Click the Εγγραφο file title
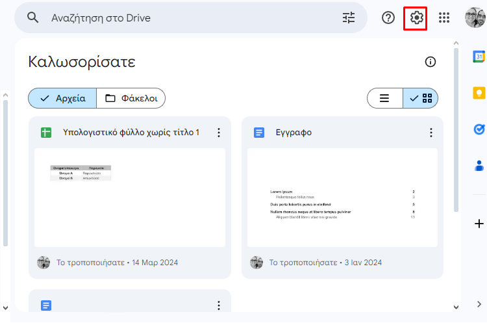 point(293,133)
